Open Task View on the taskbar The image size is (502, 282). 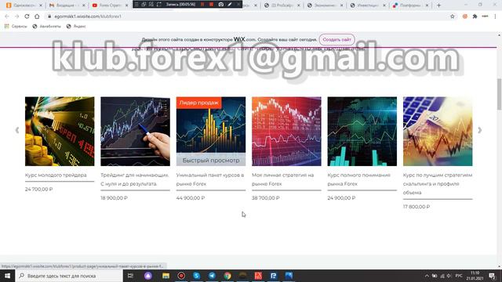click(x=130, y=276)
